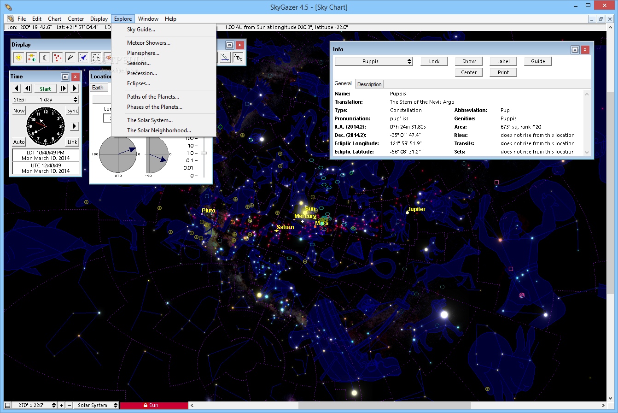This screenshot has height=413, width=618.
Task: Step back one time step in Time panel
Action: (28, 88)
